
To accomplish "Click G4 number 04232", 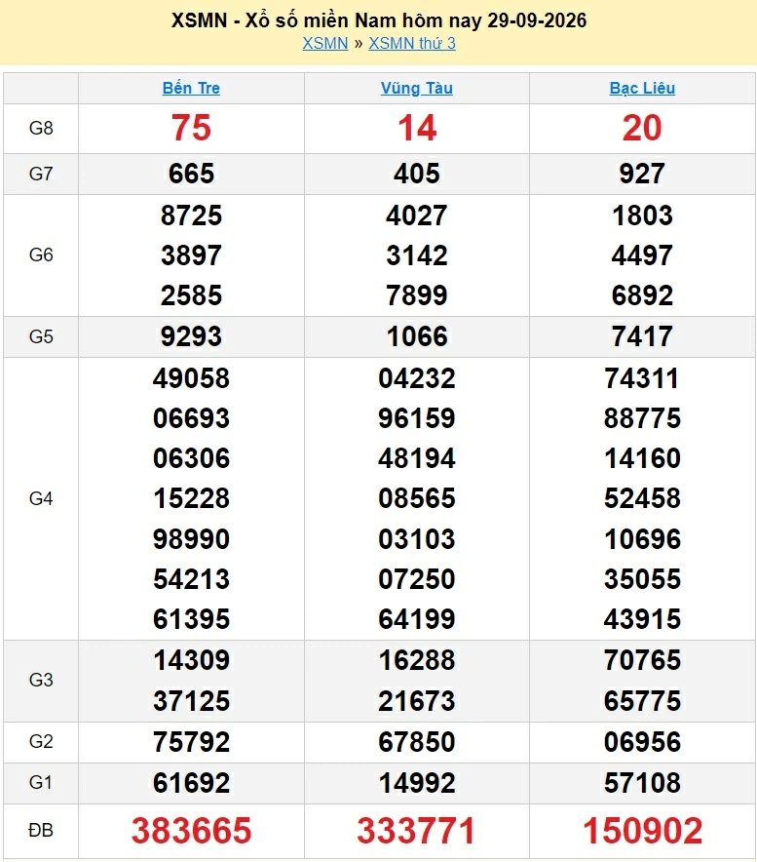I will click(x=417, y=378).
